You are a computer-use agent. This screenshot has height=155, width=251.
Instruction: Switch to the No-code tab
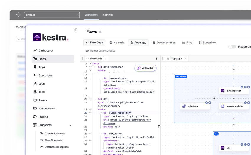(117, 43)
